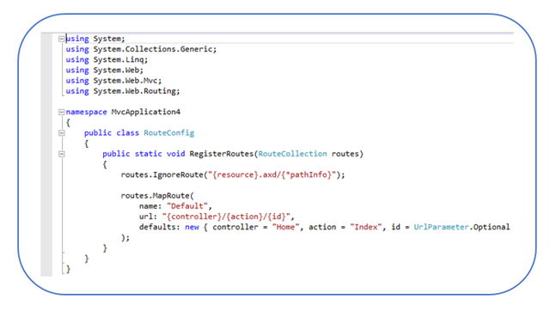Collapse the using directives block
Image resolution: width=550 pixels, height=312 pixels.
tap(61, 39)
